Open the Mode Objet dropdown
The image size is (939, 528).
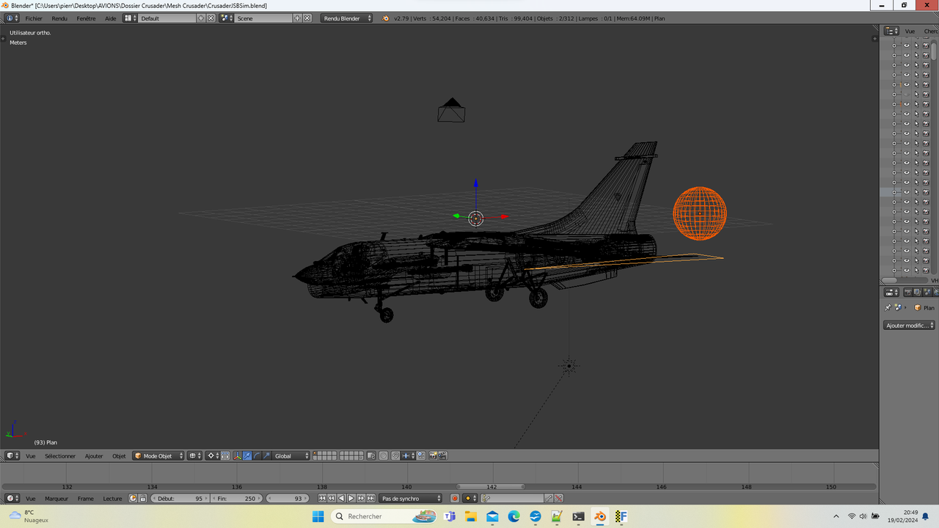coord(158,455)
